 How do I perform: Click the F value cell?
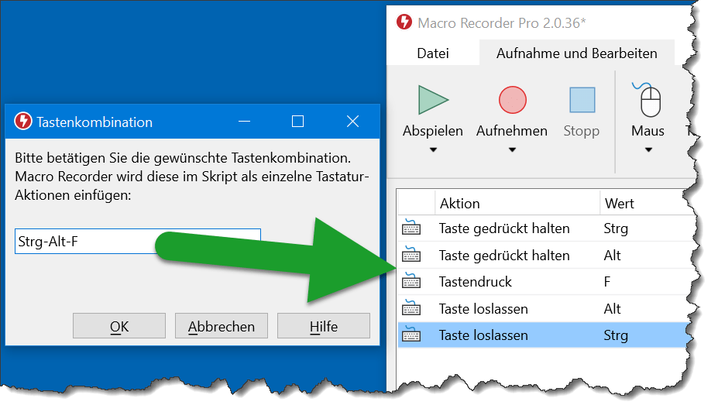[607, 282]
